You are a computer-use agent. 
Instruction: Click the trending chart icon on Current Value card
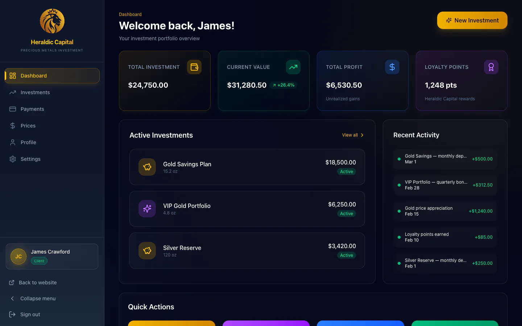pos(293,67)
